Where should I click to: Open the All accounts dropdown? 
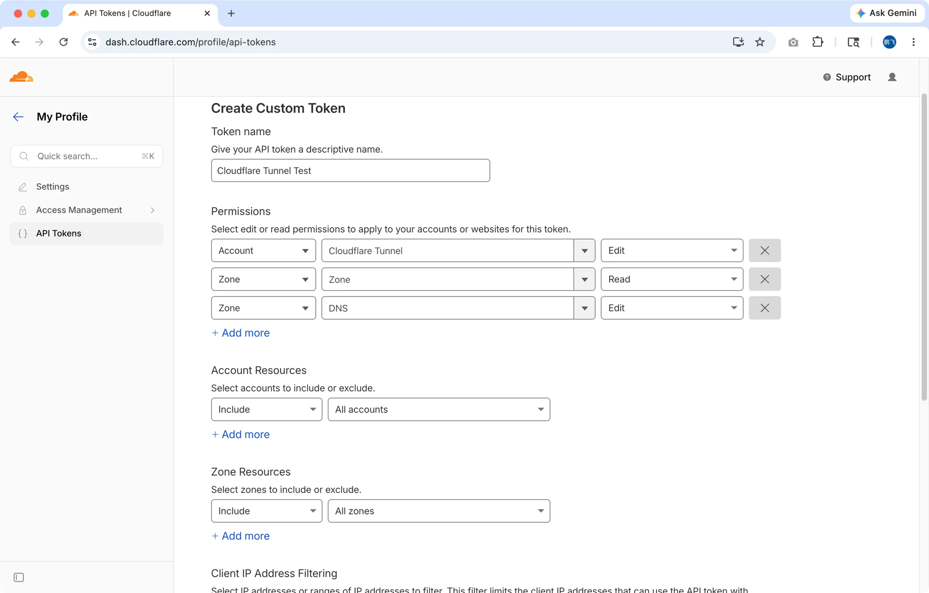(x=439, y=409)
